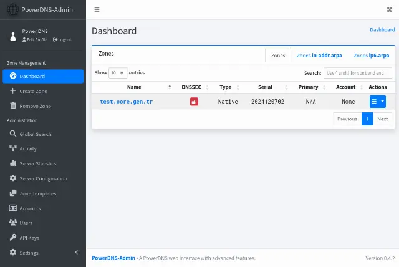Click the Accounts card icon
399x267 pixels.
(x=13, y=208)
